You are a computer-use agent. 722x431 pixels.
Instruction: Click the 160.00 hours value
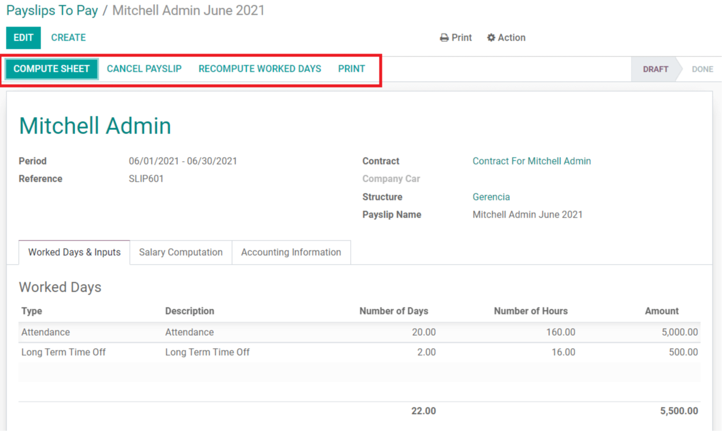tap(560, 332)
